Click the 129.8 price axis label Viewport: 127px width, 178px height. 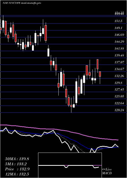pos(118,83)
